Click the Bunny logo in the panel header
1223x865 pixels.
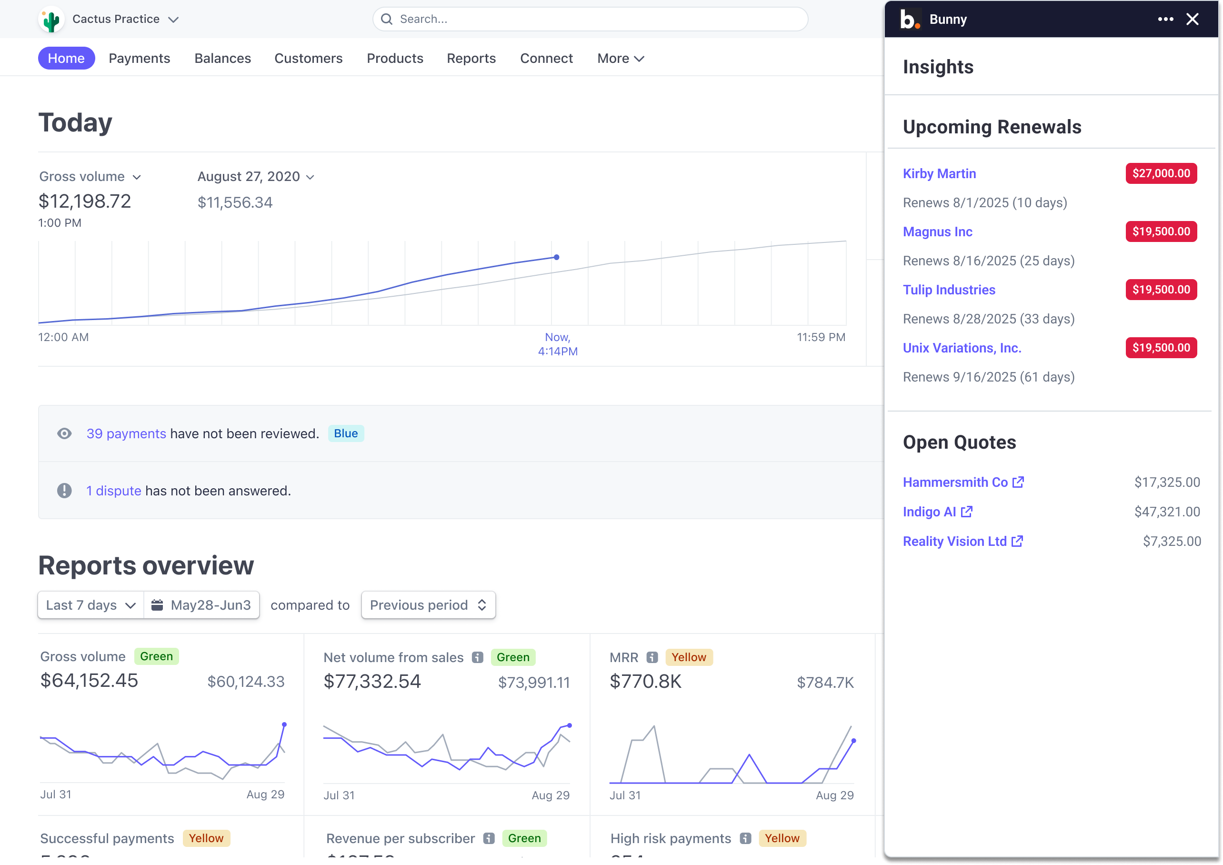(910, 19)
